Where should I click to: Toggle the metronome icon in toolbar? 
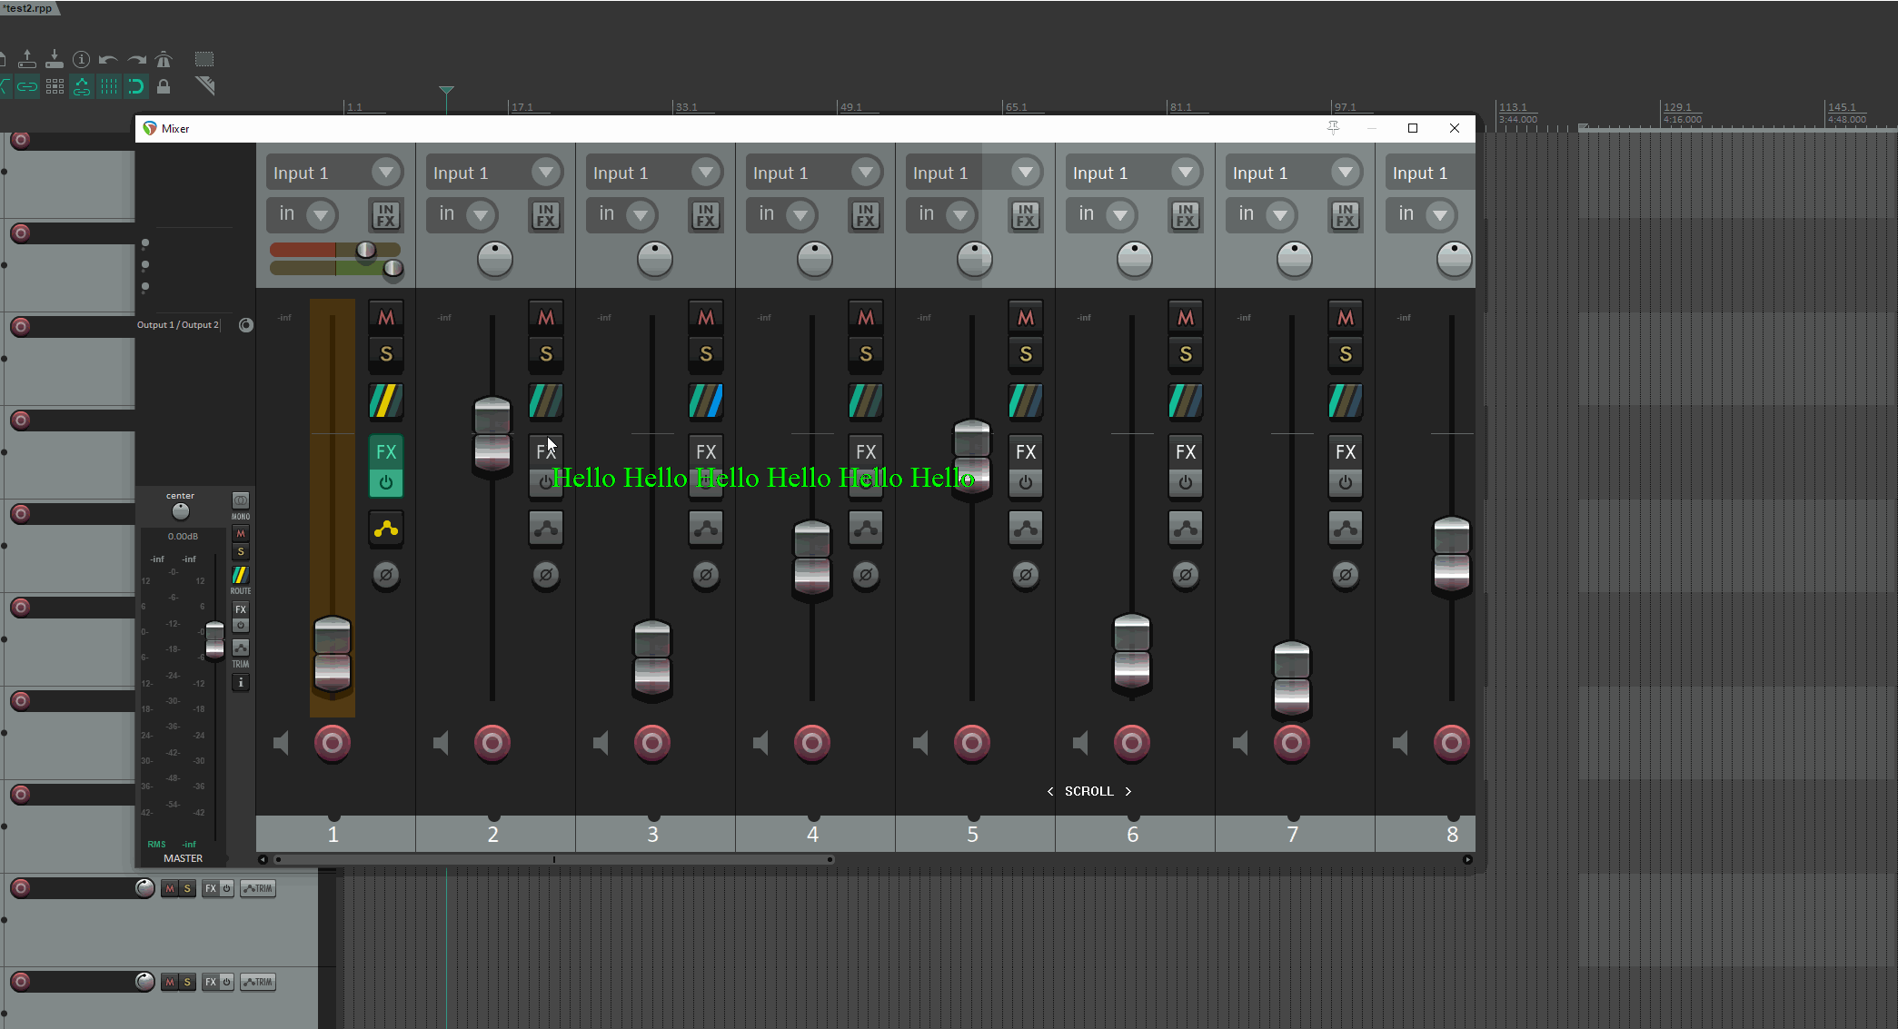pyautogui.click(x=164, y=60)
